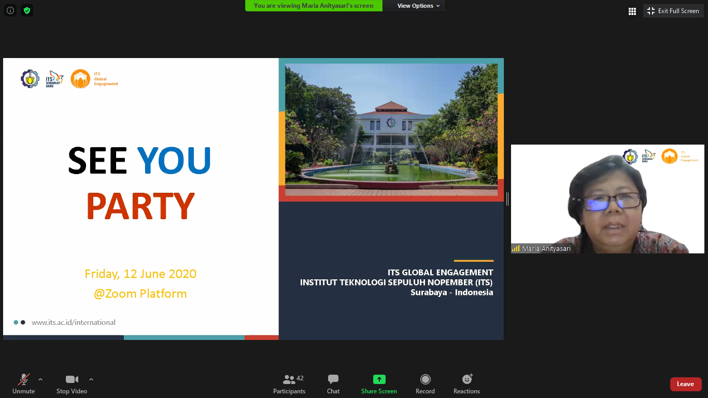Start sharing with Share Screen
The height and width of the screenshot is (398, 708).
pyautogui.click(x=379, y=384)
